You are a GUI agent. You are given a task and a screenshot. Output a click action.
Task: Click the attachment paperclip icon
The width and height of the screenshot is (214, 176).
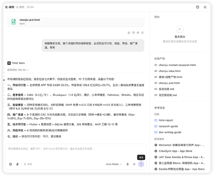17,164
